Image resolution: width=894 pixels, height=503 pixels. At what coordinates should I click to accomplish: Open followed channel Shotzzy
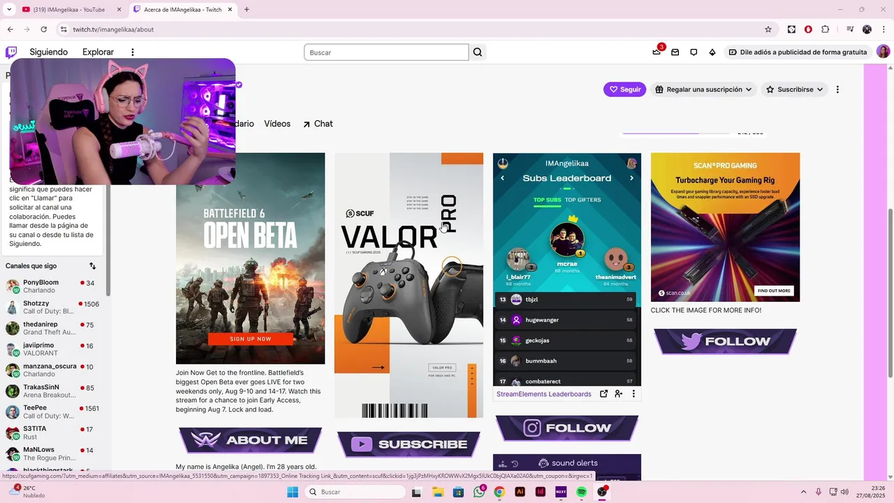(x=53, y=307)
